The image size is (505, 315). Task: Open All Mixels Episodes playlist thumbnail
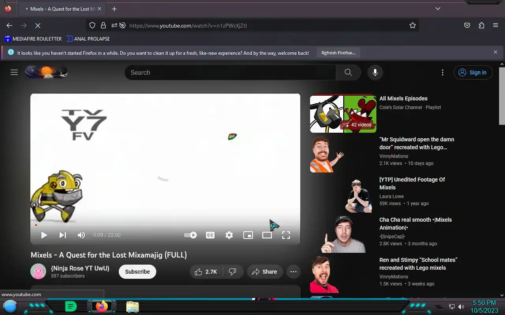(343, 114)
